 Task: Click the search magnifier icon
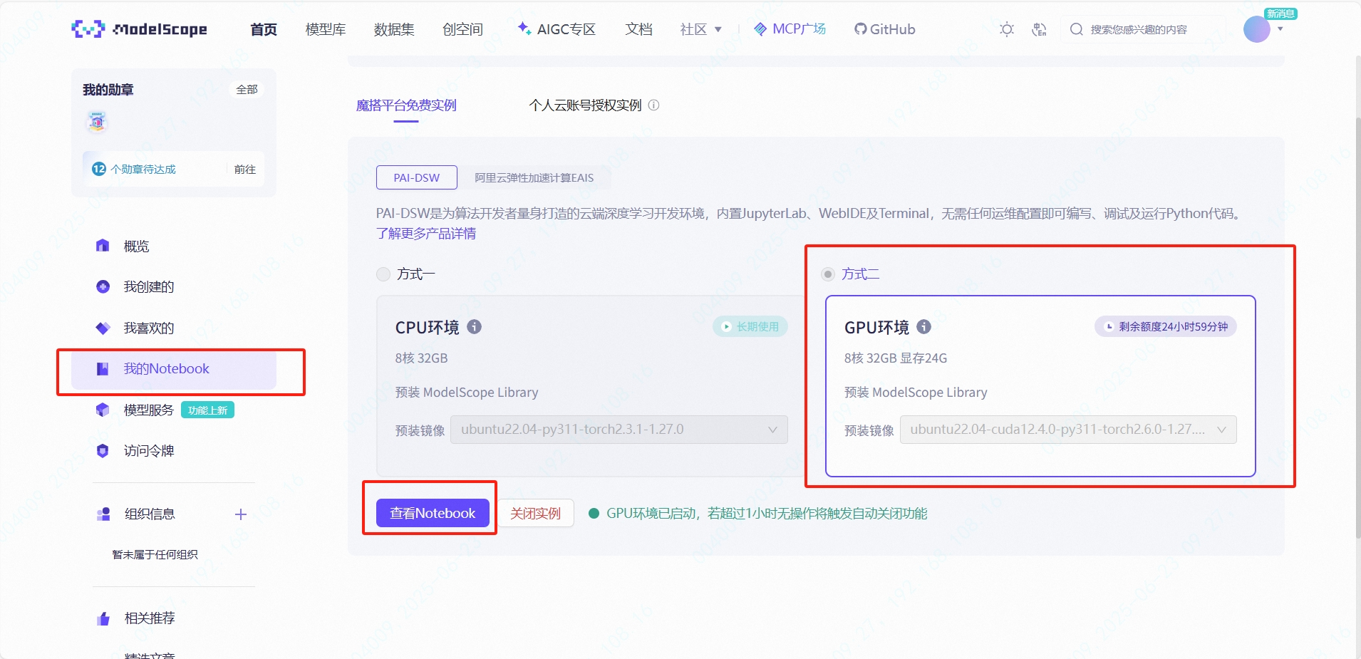[x=1077, y=29]
